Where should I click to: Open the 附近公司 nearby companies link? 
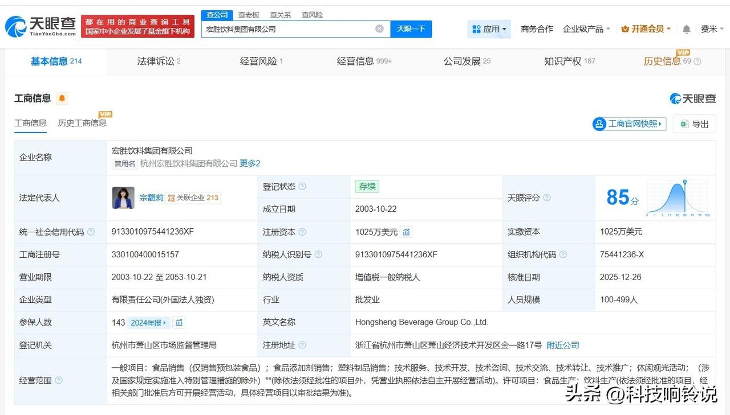[x=562, y=346]
